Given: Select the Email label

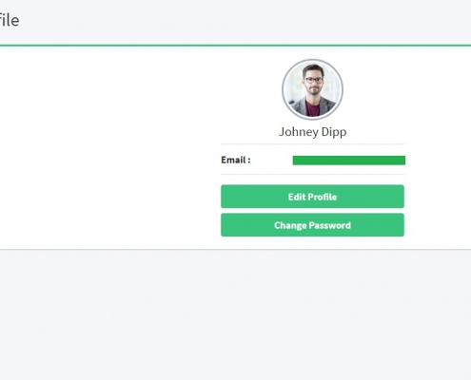Looking at the screenshot, I should pos(236,160).
